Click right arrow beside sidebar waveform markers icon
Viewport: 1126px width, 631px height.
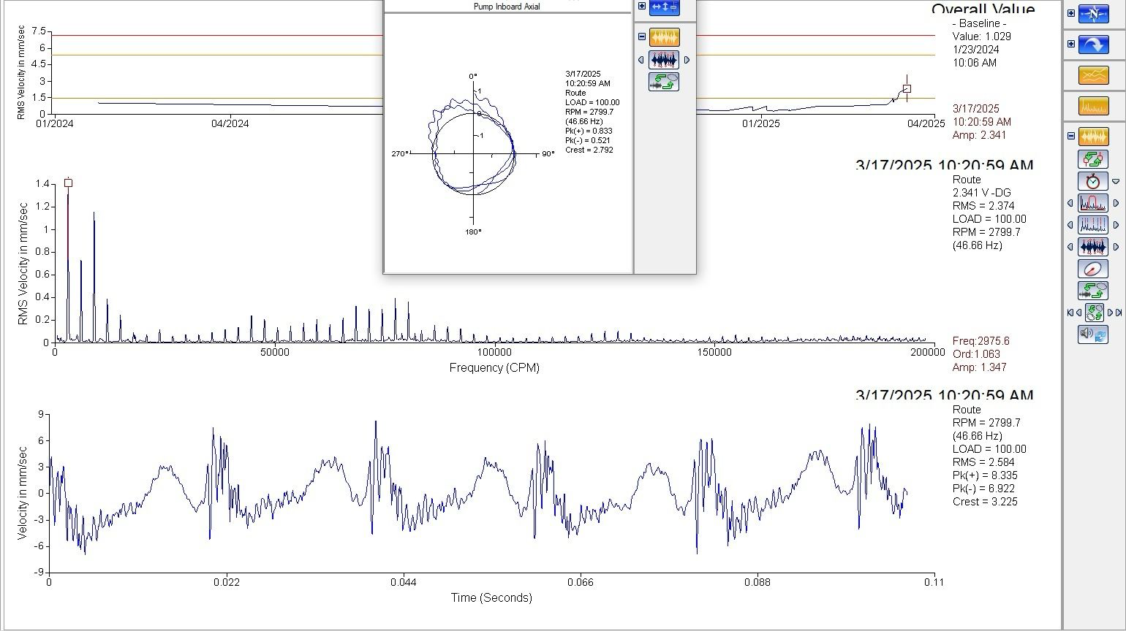coord(1116,247)
